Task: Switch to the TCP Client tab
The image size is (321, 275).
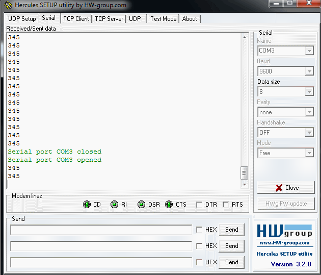Action: pyautogui.click(x=76, y=19)
